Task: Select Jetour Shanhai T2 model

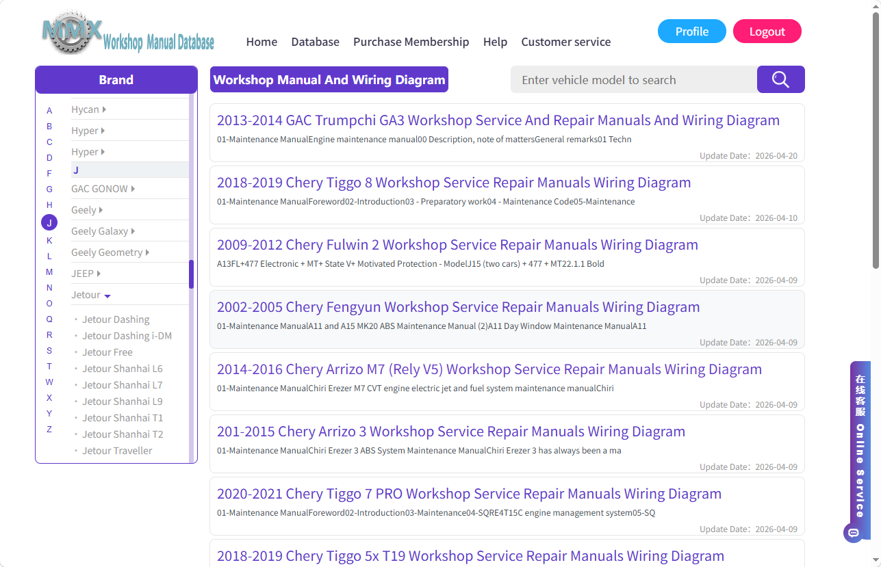Action: 123,434
